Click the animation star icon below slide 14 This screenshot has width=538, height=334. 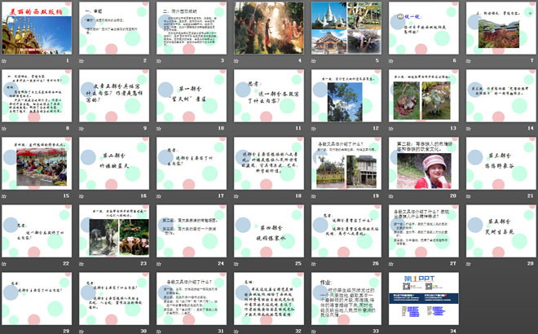pyautogui.click(x=469, y=129)
